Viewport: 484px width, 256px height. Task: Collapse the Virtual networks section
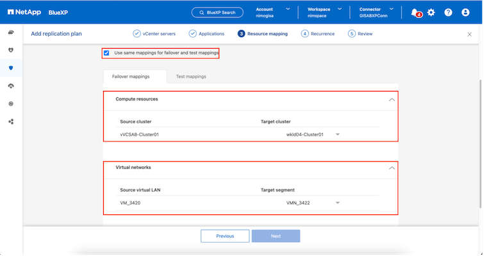[x=390, y=168]
